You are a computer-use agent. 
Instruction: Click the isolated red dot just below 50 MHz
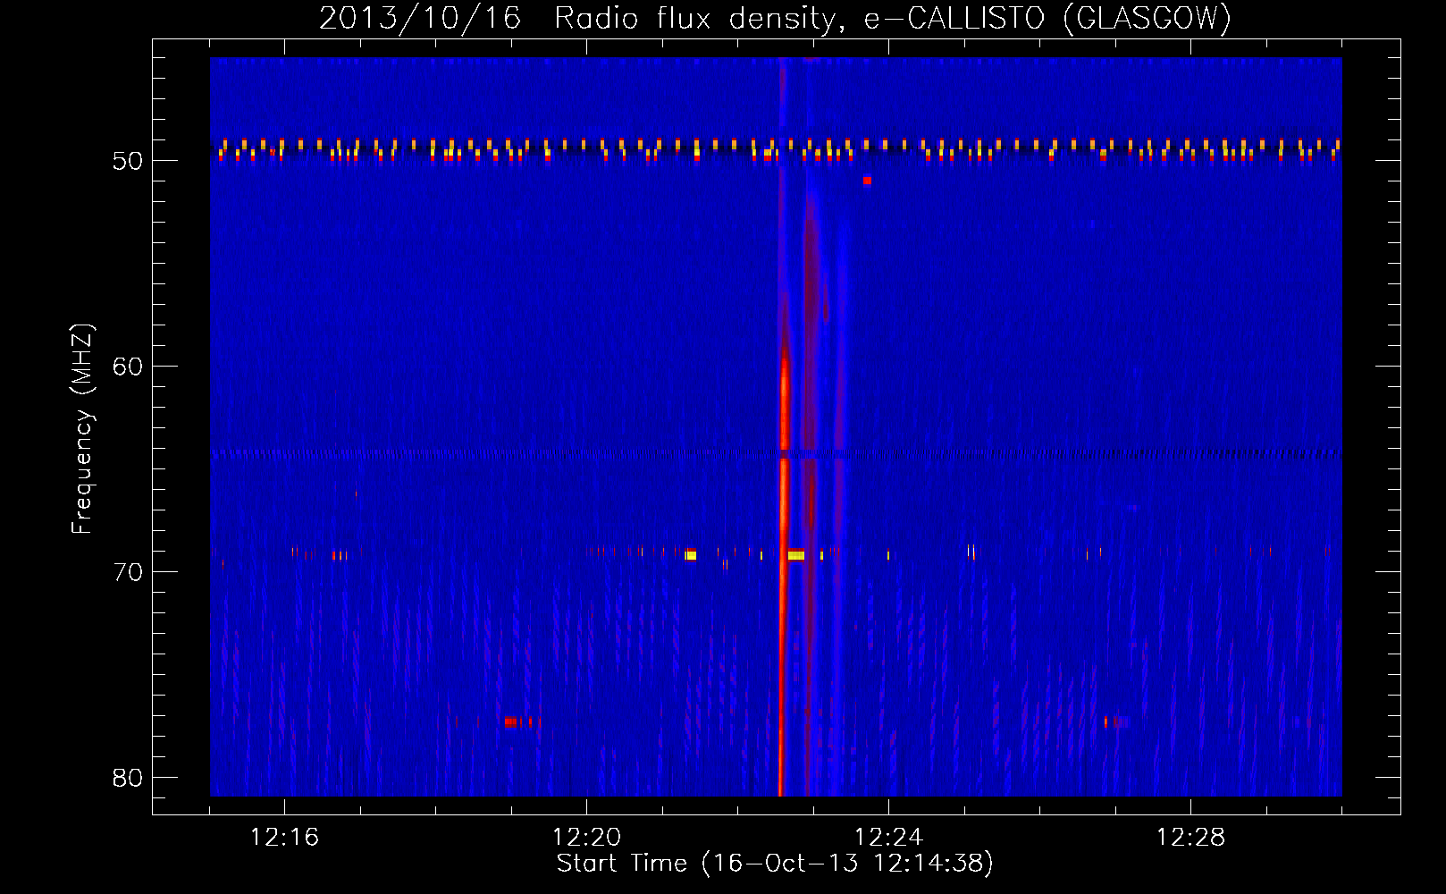point(867,181)
